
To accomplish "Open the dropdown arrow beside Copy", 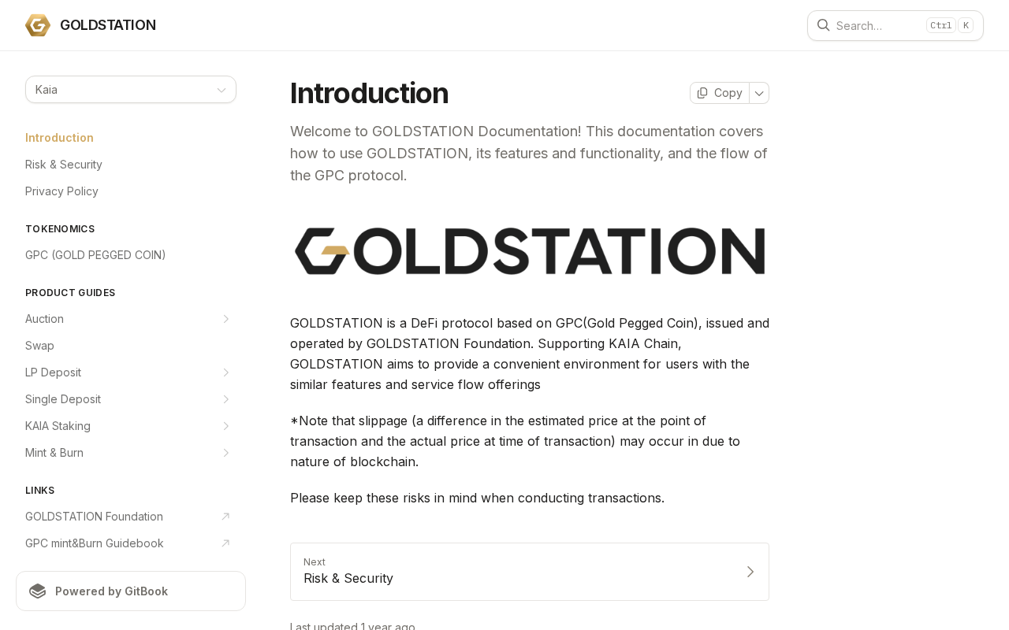I will 759,93.
